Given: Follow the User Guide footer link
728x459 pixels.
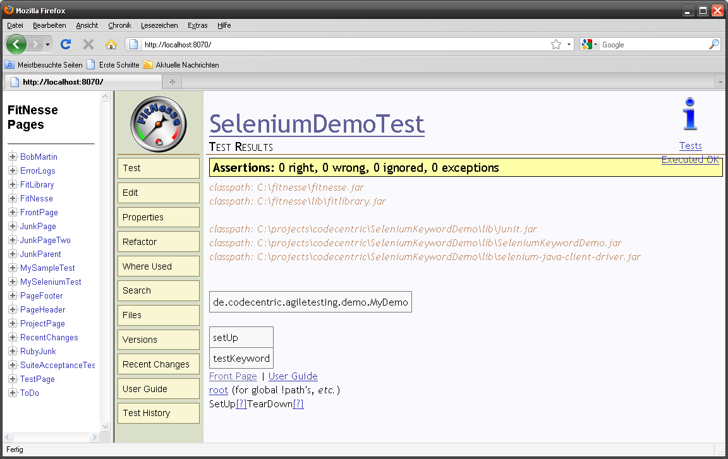Looking at the screenshot, I should [293, 376].
